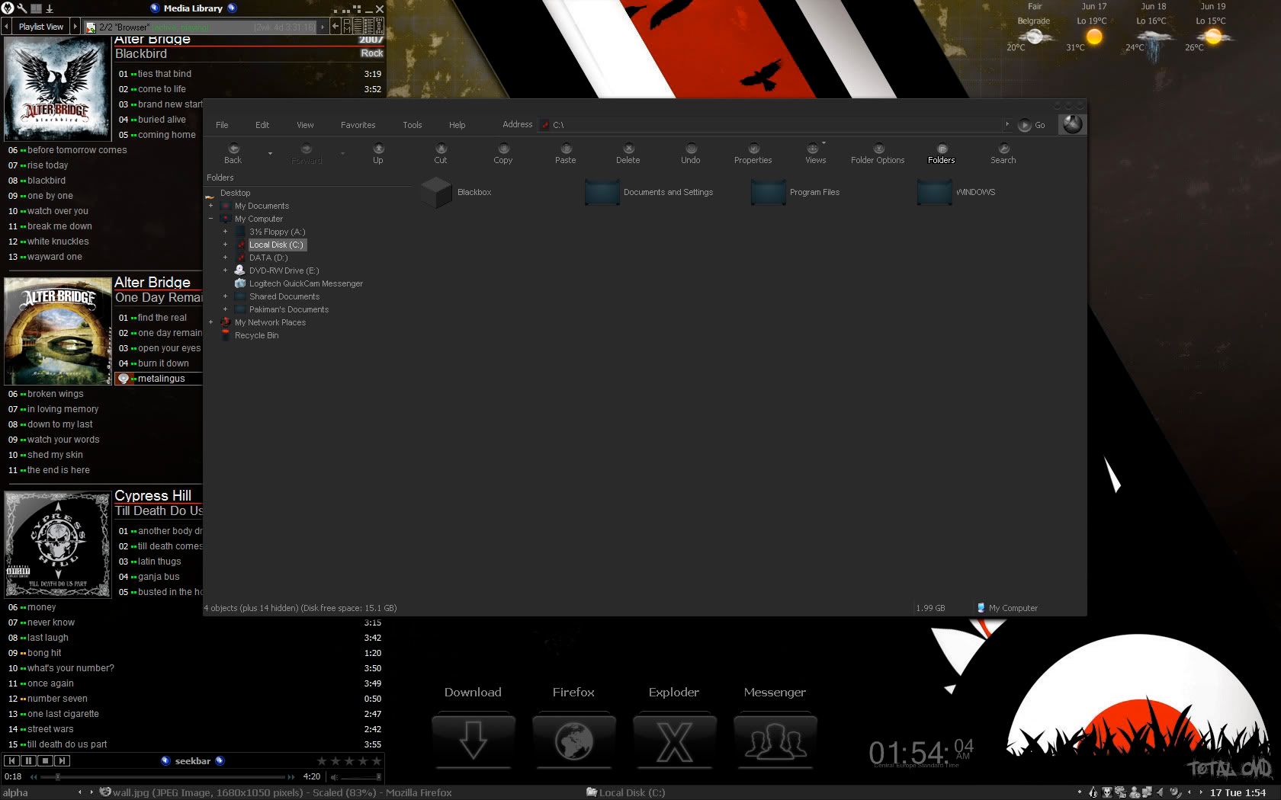Image resolution: width=1281 pixels, height=800 pixels.
Task: Select track 'wayward one' in playlist
Action: pyautogui.click(x=54, y=257)
